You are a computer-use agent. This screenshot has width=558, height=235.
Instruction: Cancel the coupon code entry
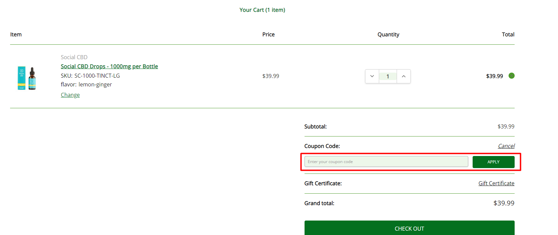[506, 146]
